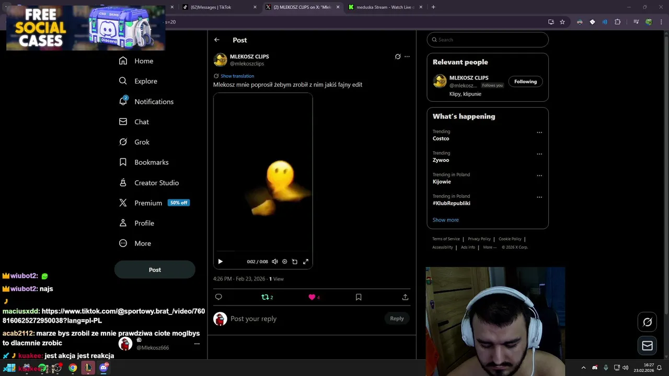The width and height of the screenshot is (669, 376).
Task: Open the Costco trending topic
Action: coord(441,138)
